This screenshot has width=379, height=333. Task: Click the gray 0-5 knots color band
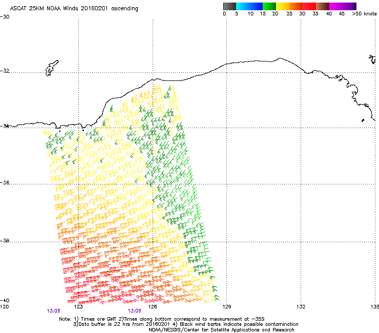point(229,6)
